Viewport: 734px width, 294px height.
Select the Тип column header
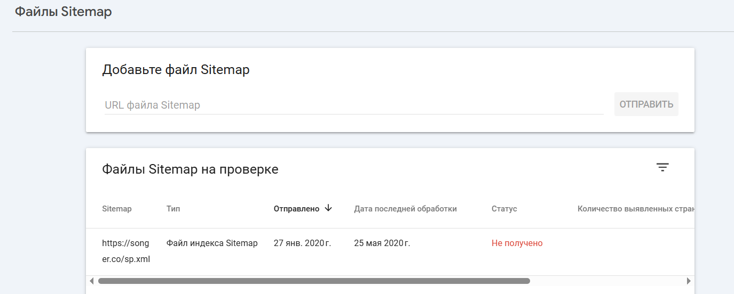173,209
